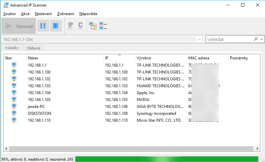Click the Synology Incorporated manufacturer cell

coord(156,113)
